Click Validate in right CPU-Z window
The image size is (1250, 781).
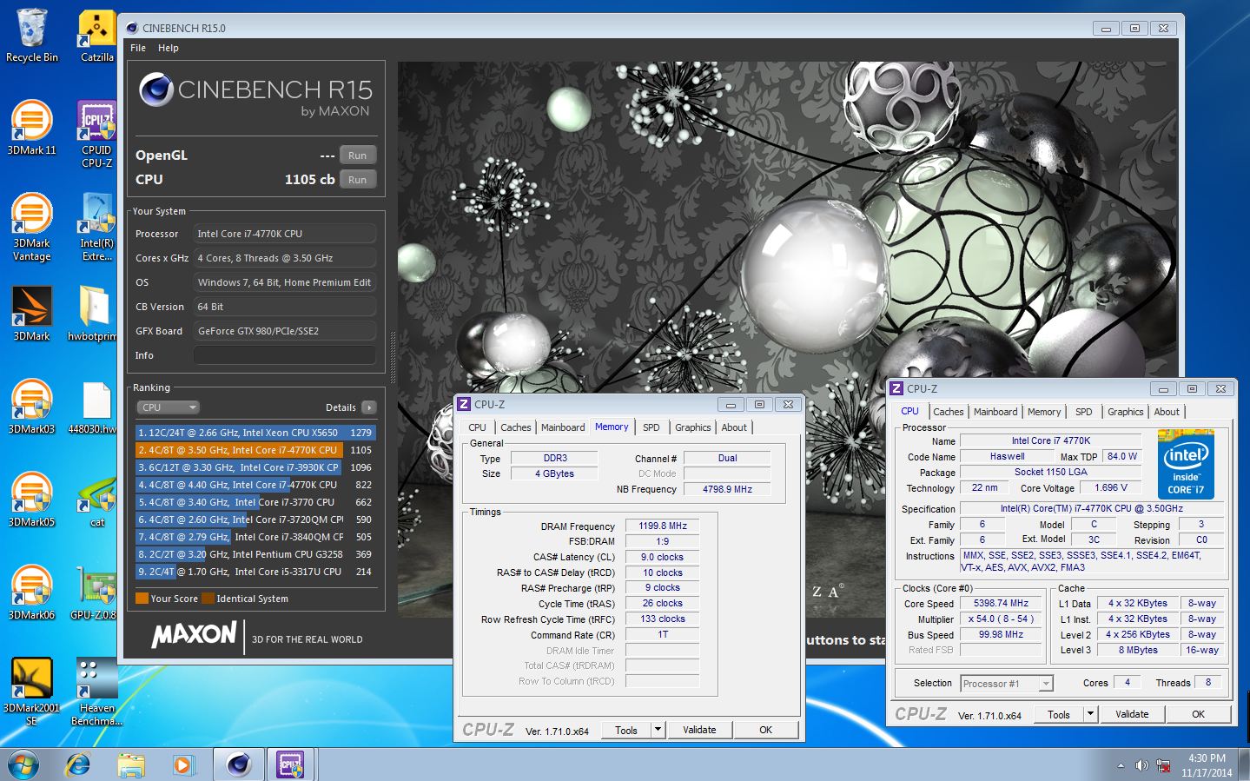(1133, 715)
